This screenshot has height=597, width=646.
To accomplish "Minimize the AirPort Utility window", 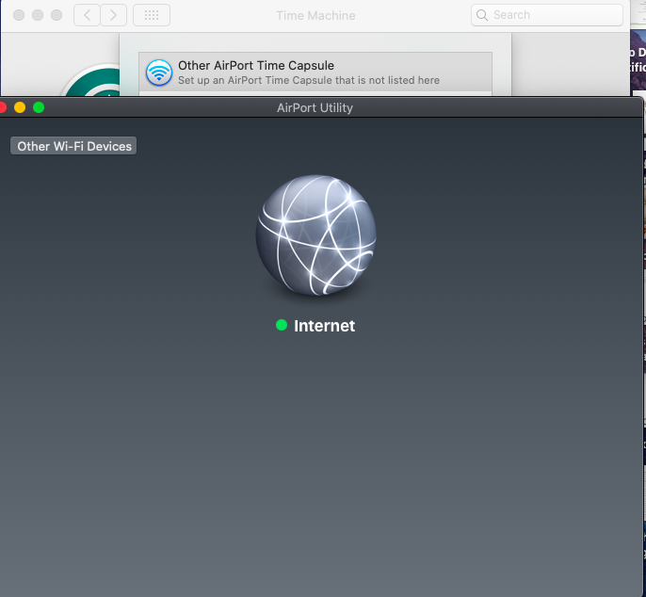I will (x=20, y=107).
